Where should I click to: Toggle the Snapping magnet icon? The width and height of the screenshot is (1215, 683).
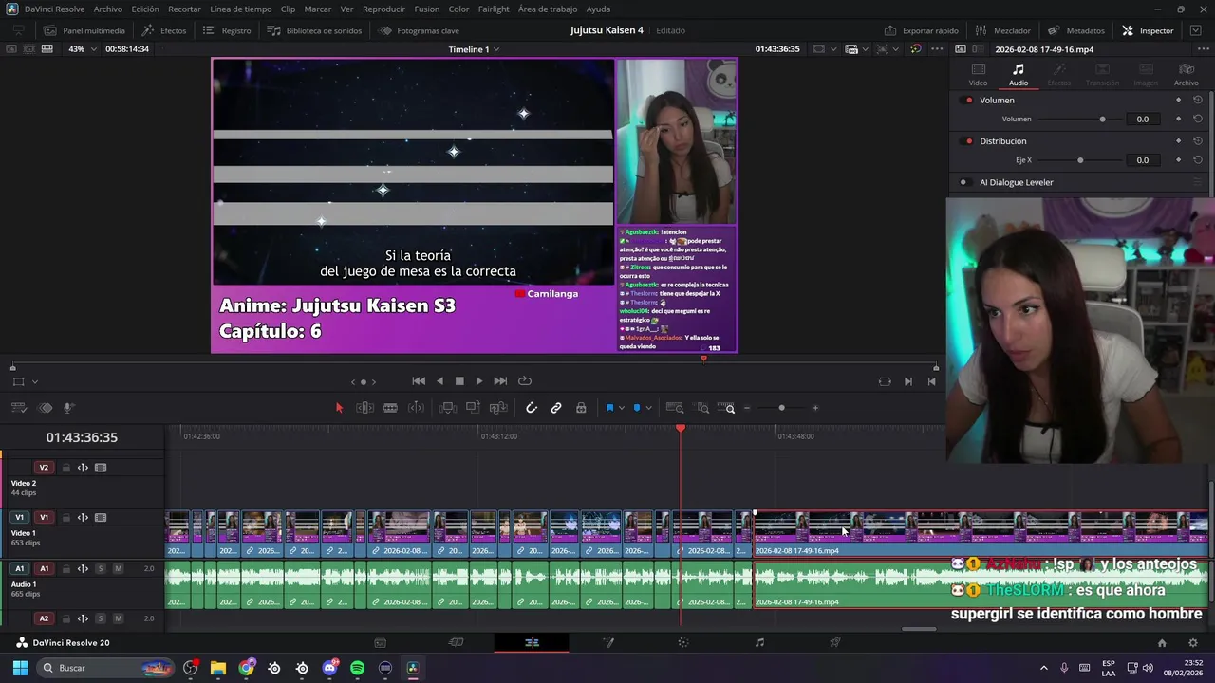coord(532,408)
